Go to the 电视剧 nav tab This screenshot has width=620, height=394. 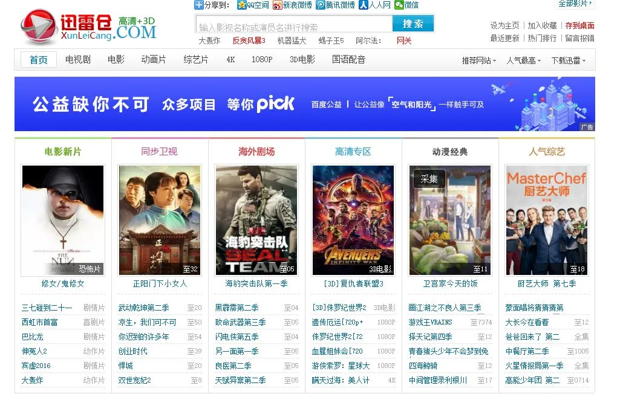tap(78, 60)
